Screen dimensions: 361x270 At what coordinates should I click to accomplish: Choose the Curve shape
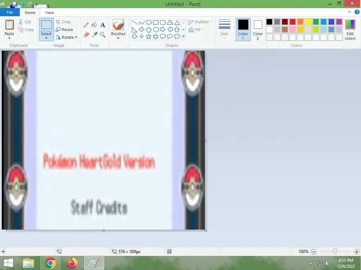click(142, 22)
